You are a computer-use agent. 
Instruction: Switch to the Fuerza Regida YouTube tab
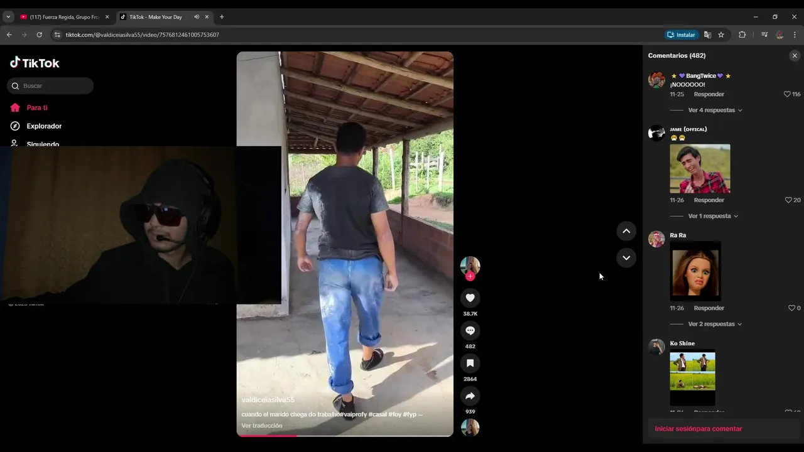(63, 17)
